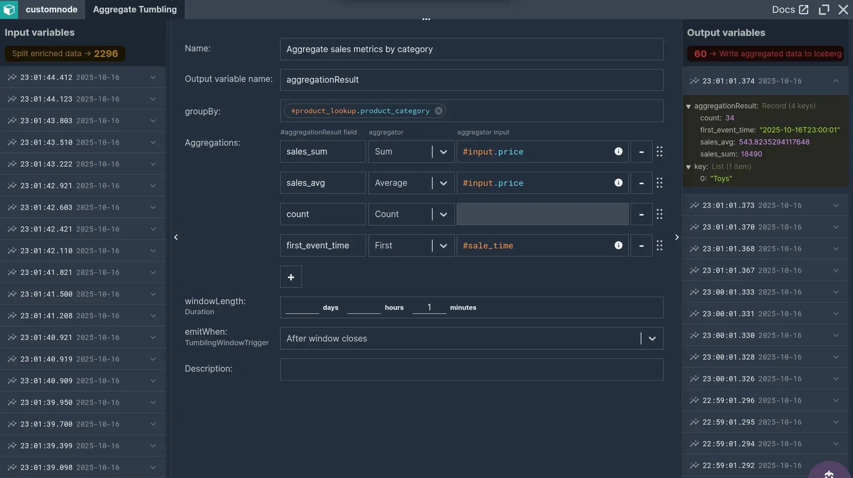Remove the count aggregation row
The width and height of the screenshot is (853, 478).
641,214
